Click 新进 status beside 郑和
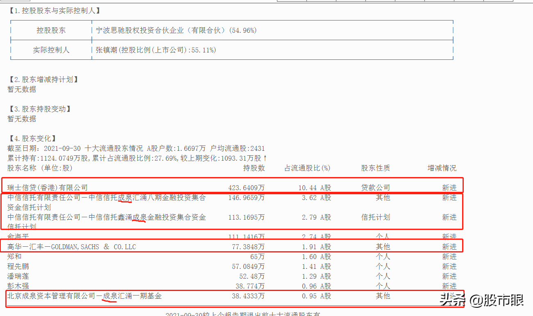Viewport: 533px width, 316px height. point(449,256)
